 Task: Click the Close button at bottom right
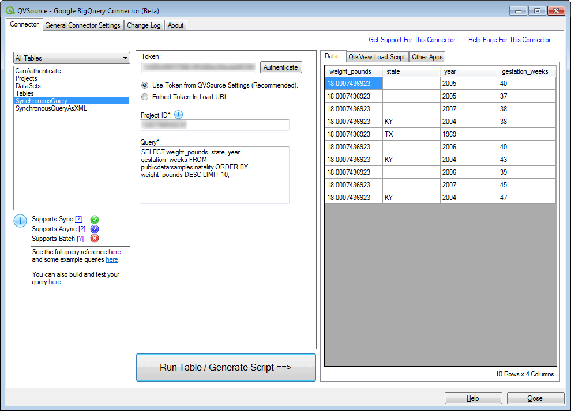point(535,398)
